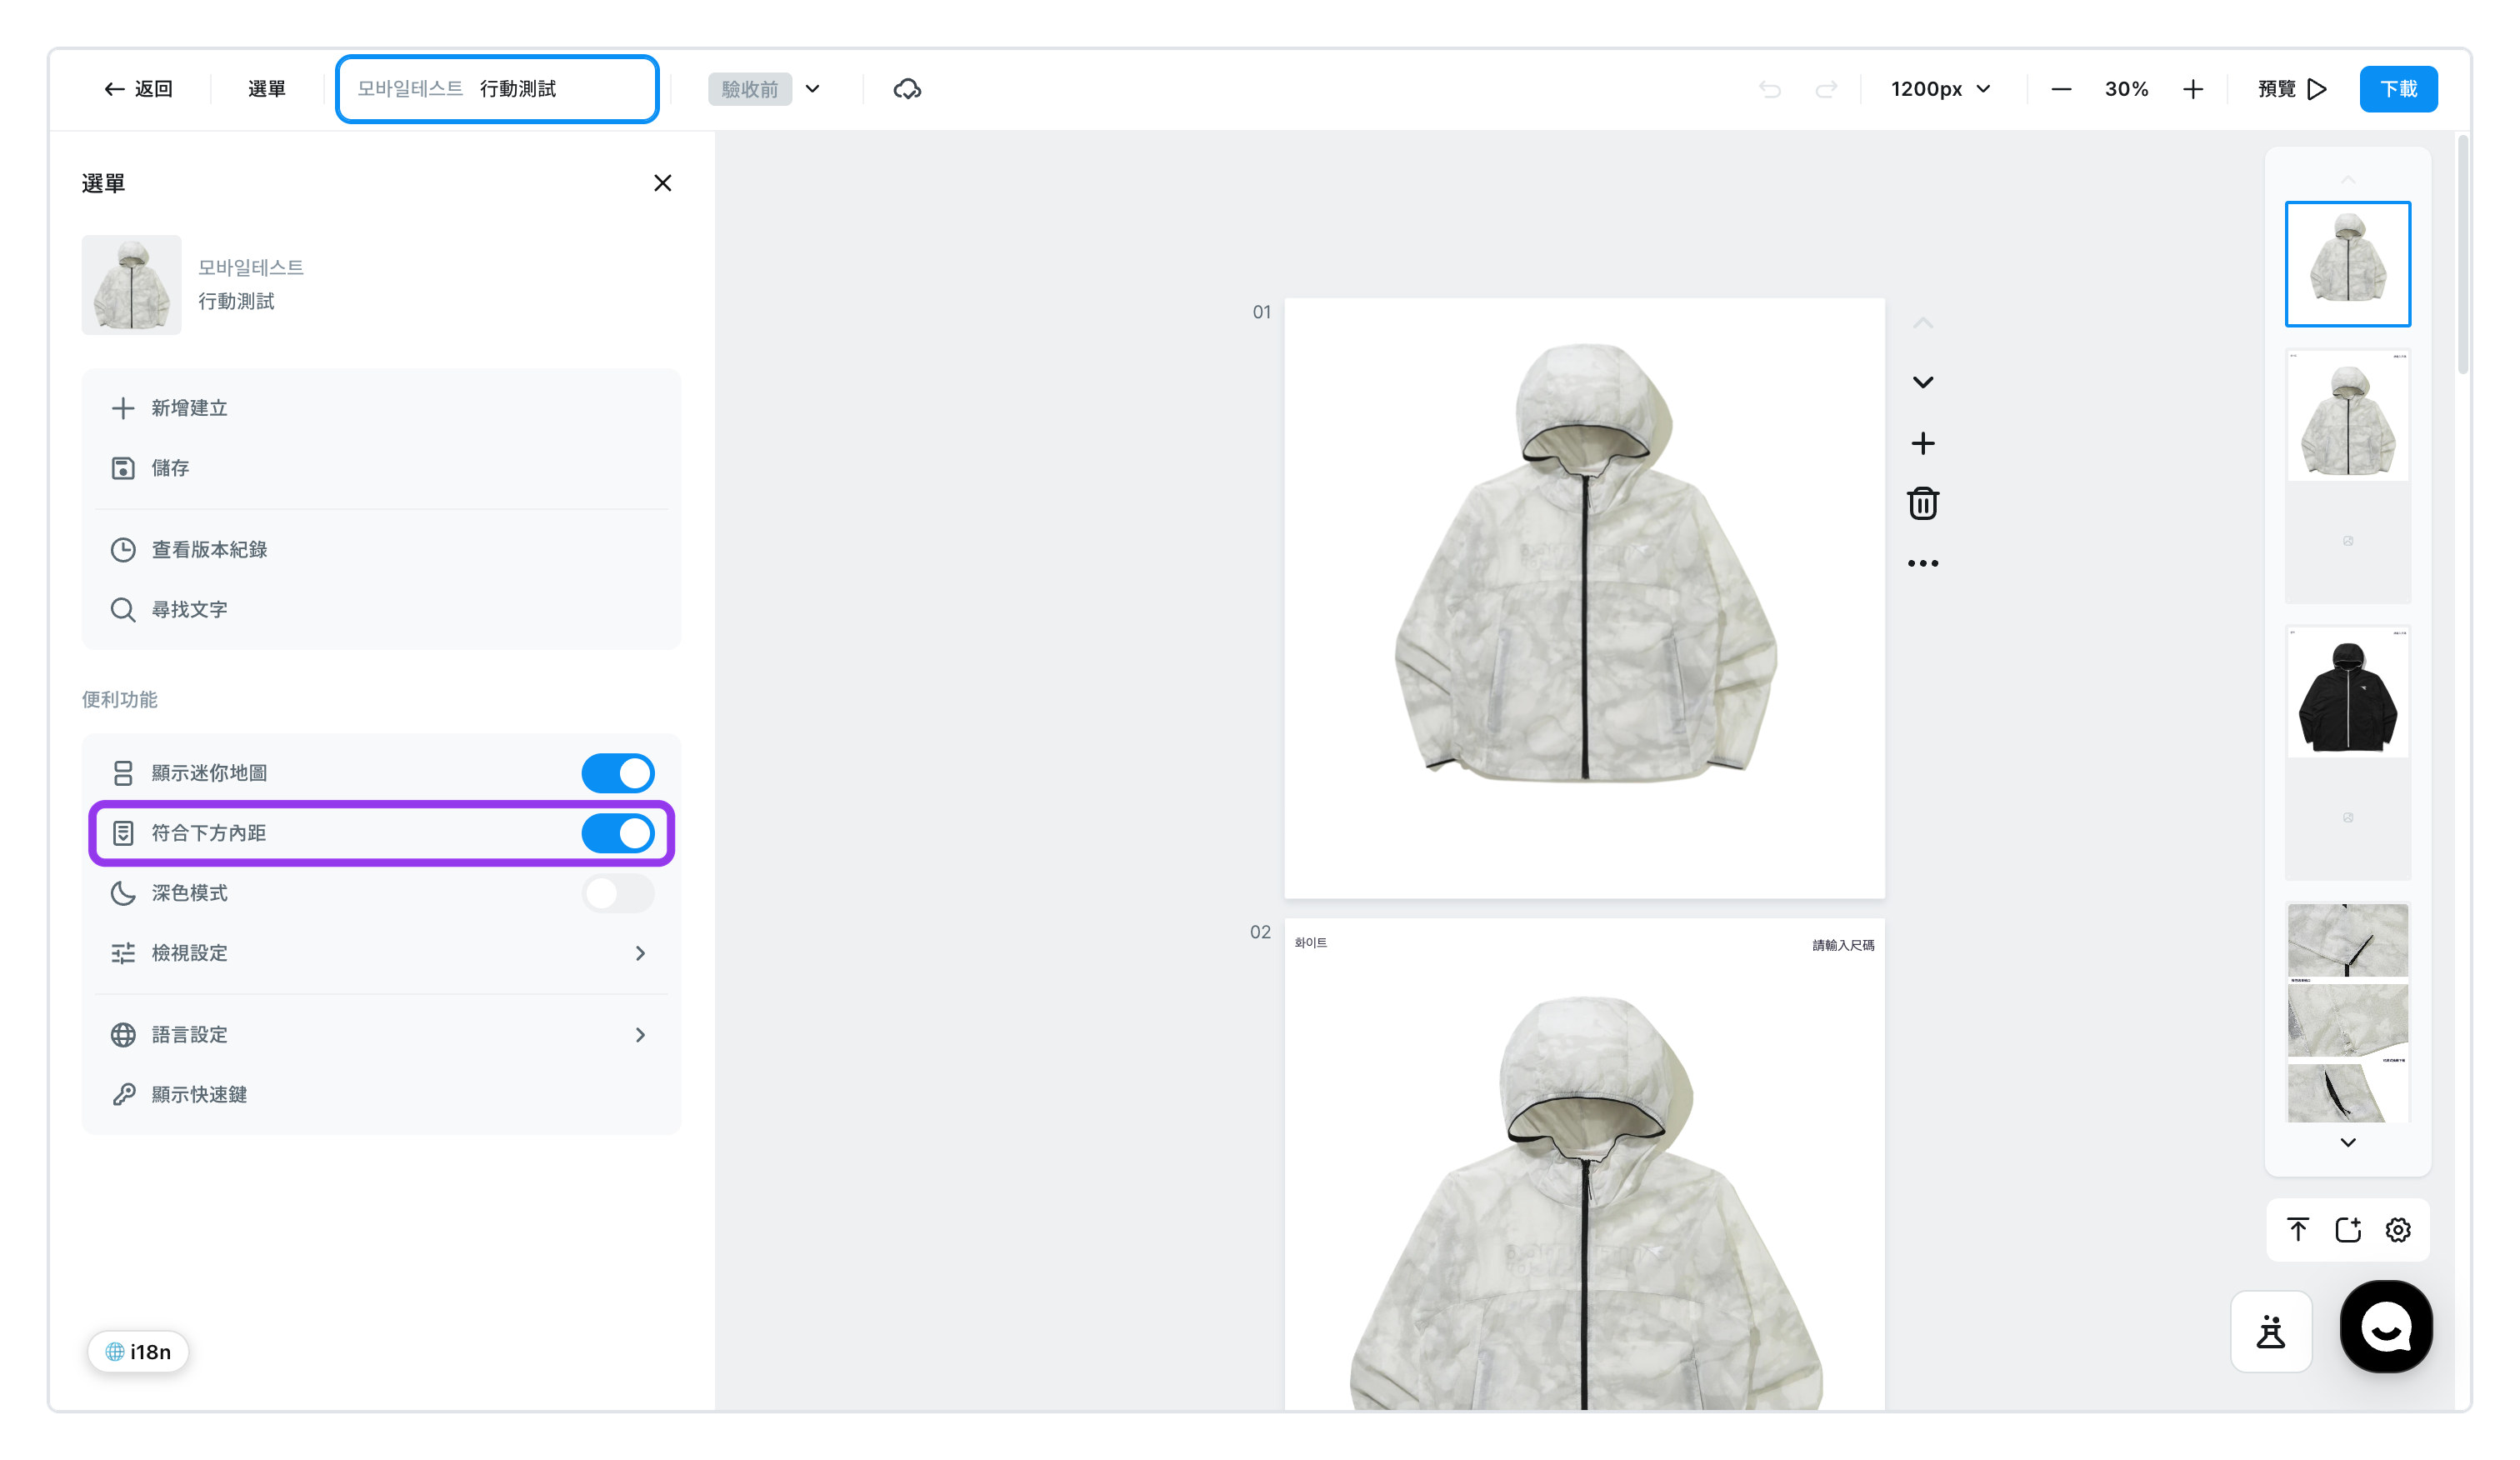Click the scroll-to-top arrow icon
This screenshot has width=2520, height=1460.
(2297, 1229)
